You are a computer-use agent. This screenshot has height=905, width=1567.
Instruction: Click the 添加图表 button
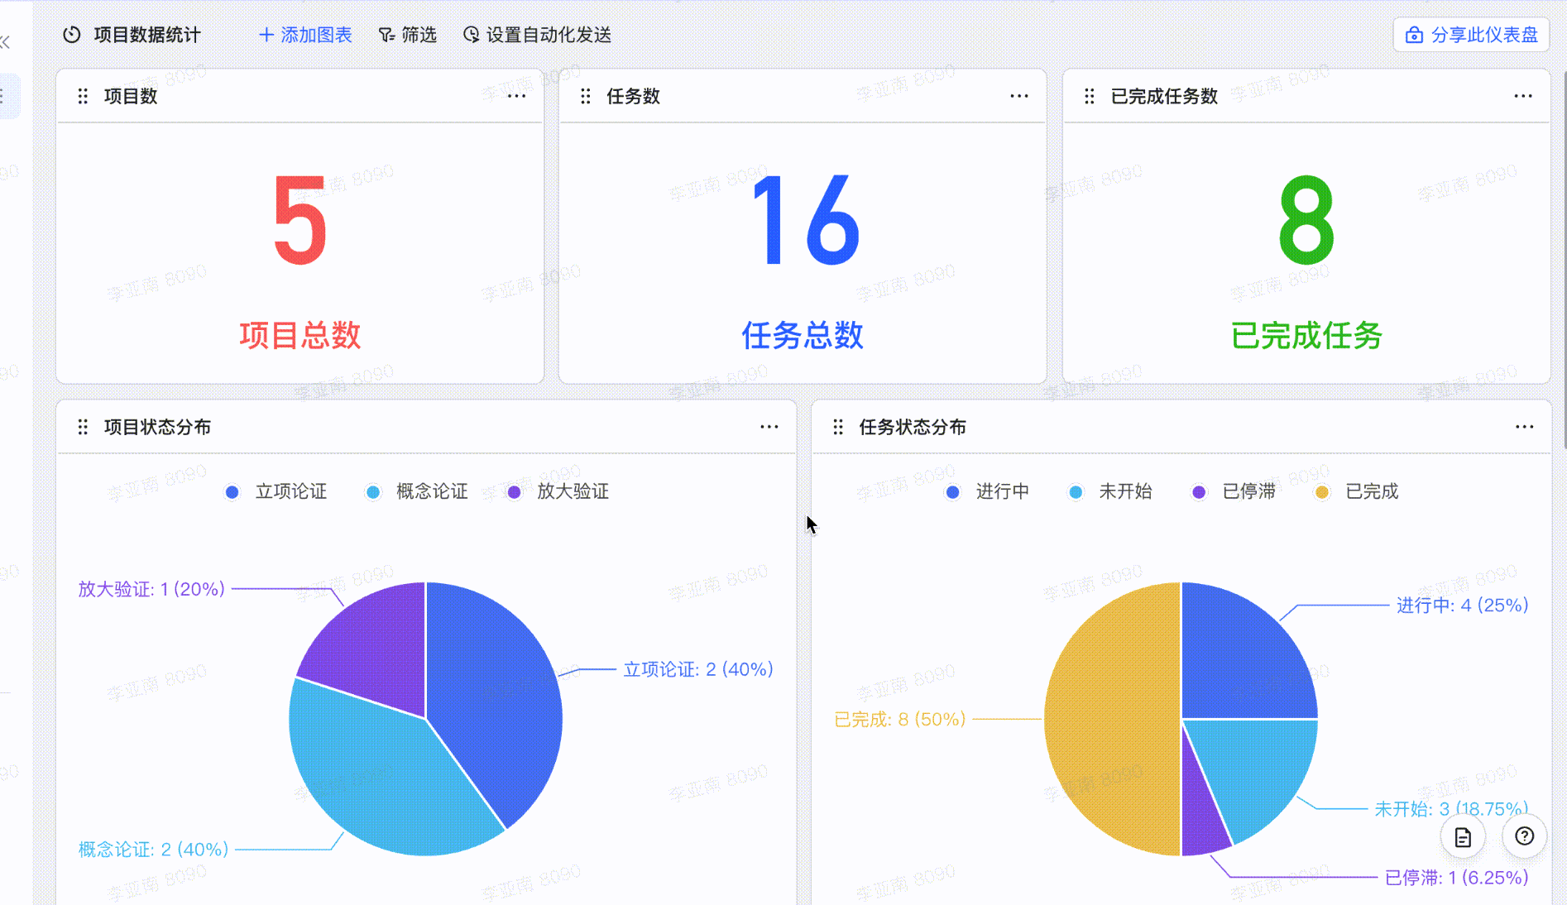click(305, 35)
